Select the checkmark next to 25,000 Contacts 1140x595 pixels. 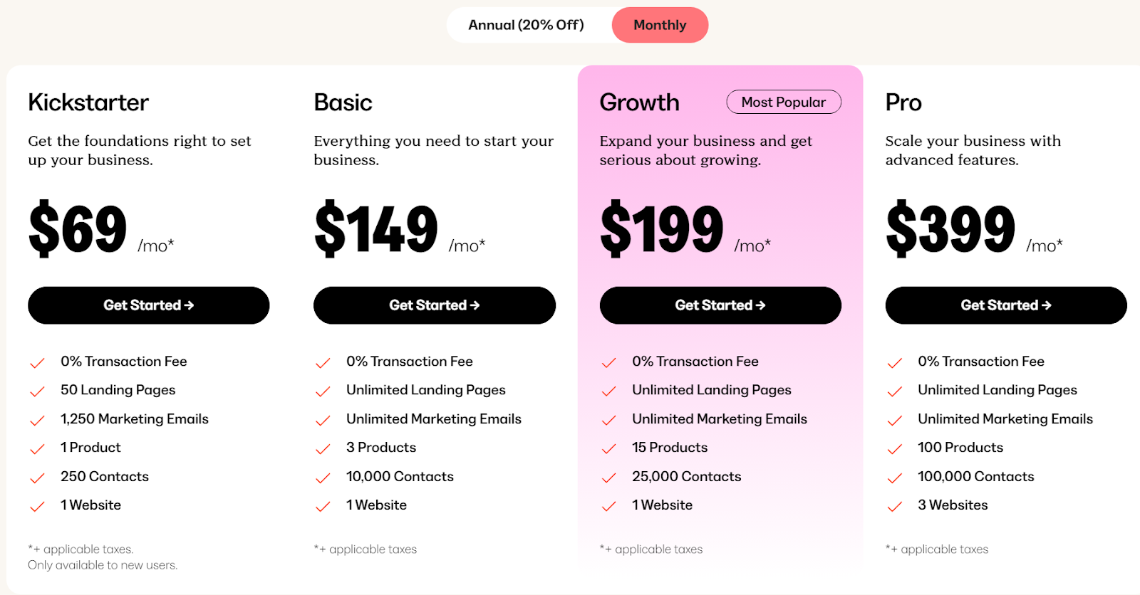610,478
